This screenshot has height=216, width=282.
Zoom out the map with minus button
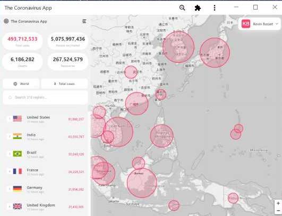click(x=278, y=211)
